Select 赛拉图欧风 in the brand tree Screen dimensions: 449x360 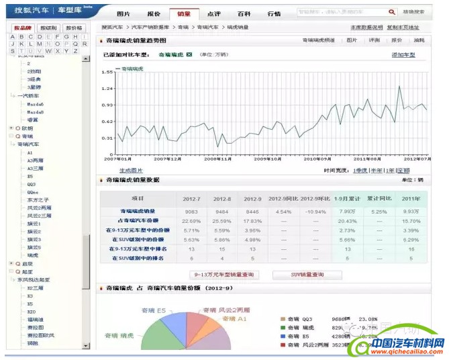[41, 335]
